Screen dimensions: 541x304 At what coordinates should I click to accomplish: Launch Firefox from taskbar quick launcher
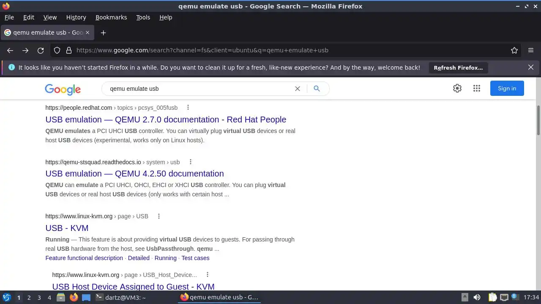[x=74, y=297]
